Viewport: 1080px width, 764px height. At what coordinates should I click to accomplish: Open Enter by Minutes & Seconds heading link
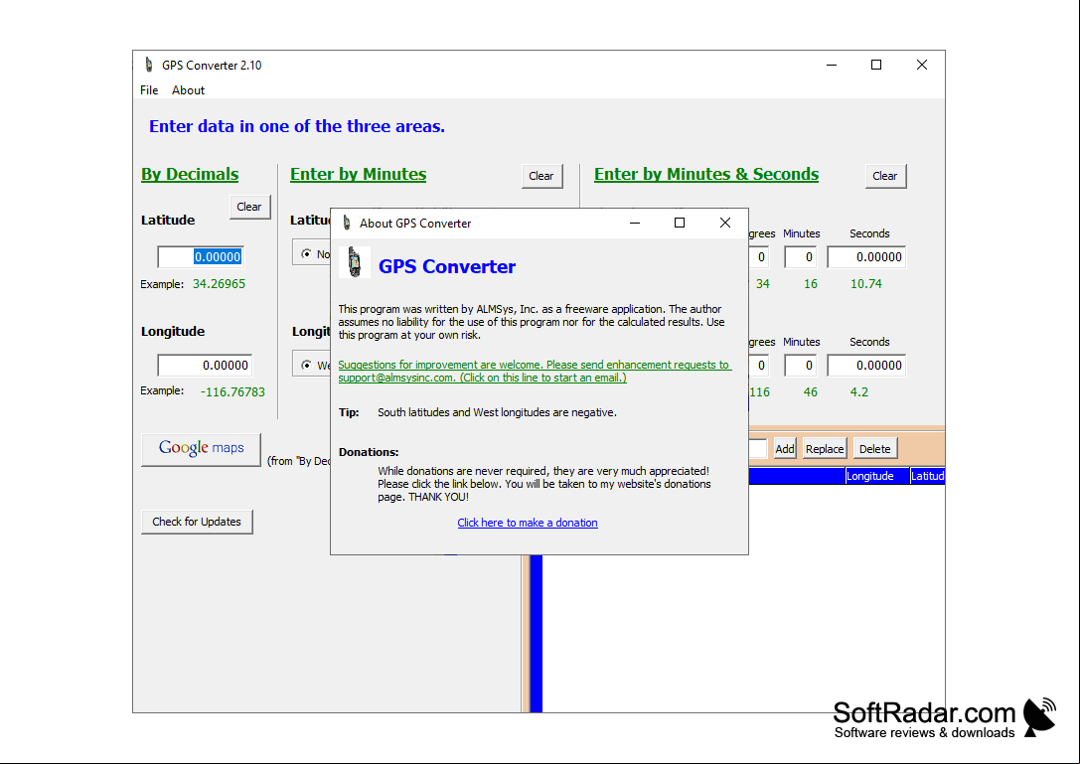pyautogui.click(x=706, y=174)
